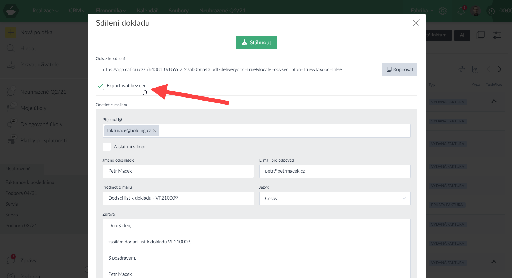Viewport: 512px width, 278px height.
Task: Click the timer stopwatch icon
Action: 491,11
